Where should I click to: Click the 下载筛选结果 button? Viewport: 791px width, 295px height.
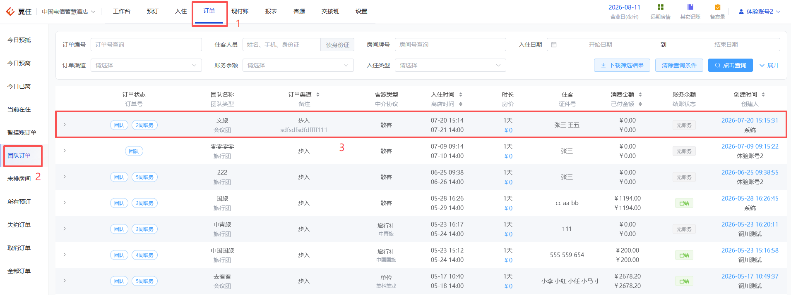[622, 65]
